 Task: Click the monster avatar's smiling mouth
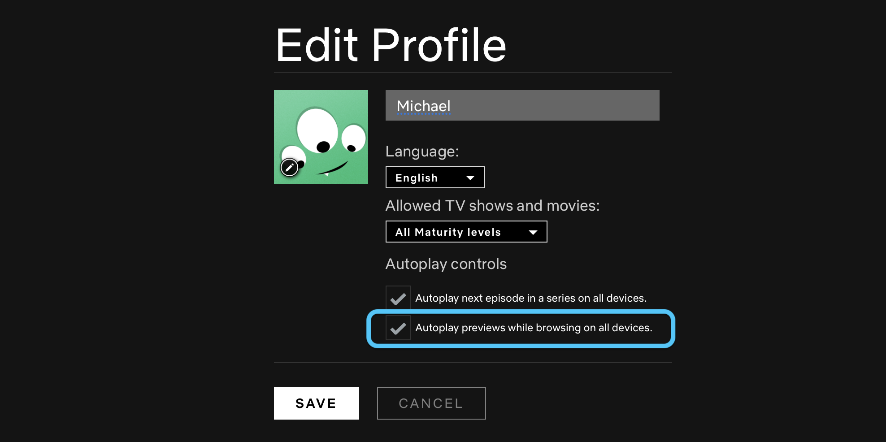point(332,169)
